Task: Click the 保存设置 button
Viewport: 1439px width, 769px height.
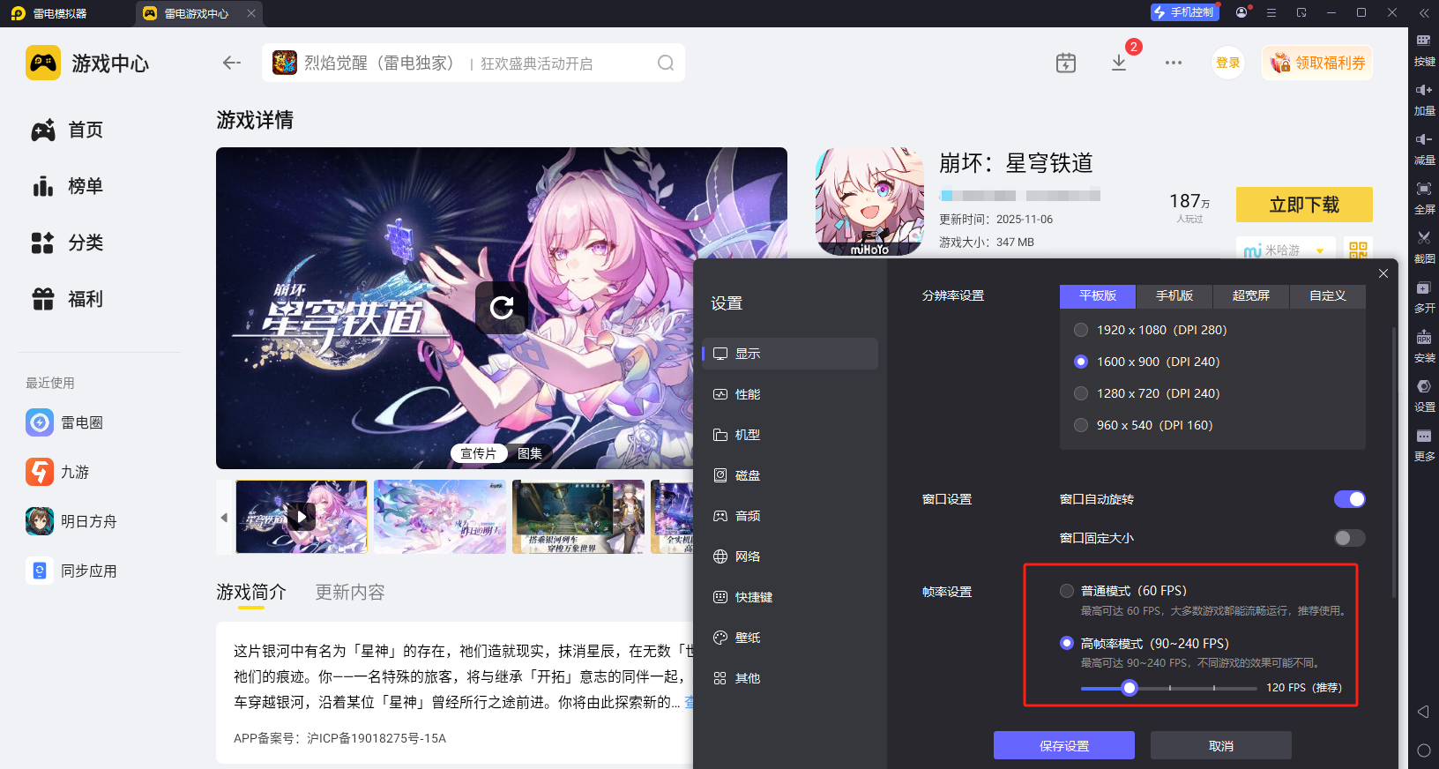Action: click(x=1064, y=745)
